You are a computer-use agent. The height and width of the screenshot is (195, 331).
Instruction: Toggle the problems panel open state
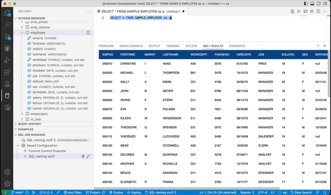[x=106, y=46]
